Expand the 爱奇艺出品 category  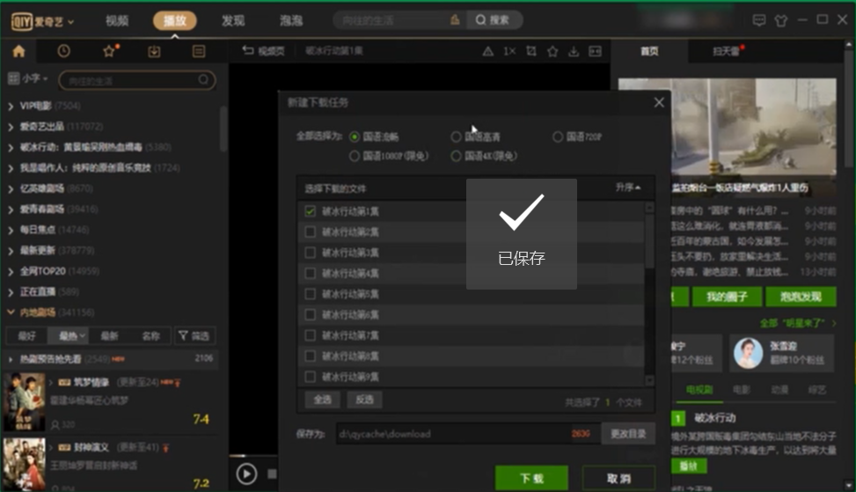coord(11,127)
